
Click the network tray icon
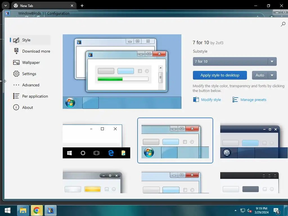pyautogui.click(x=243, y=210)
